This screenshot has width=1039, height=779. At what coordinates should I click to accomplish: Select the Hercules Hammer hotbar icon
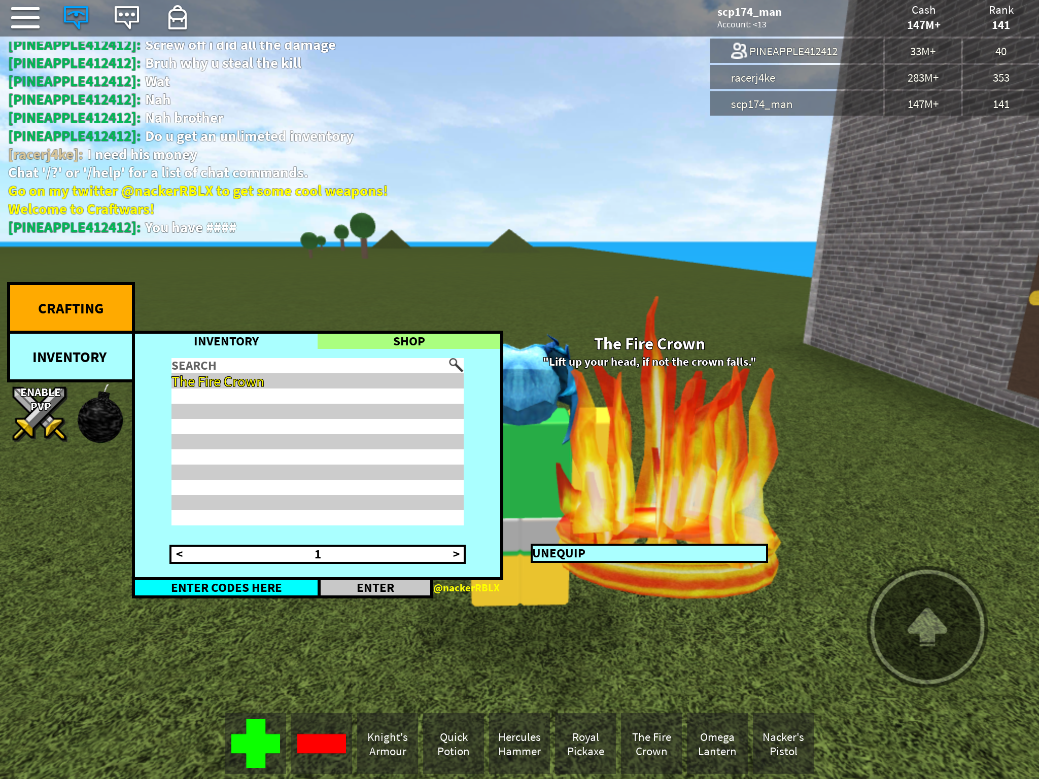click(x=519, y=745)
